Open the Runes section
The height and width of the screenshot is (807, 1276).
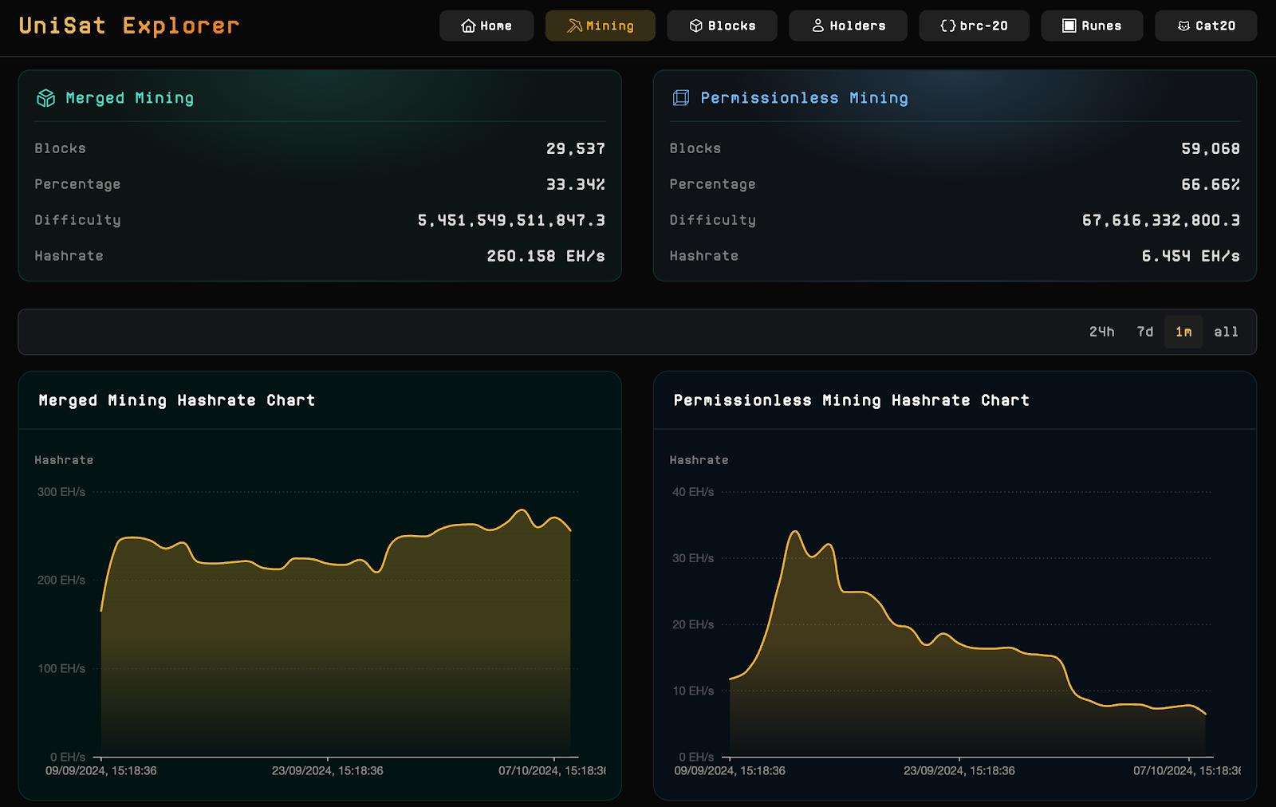(1092, 26)
